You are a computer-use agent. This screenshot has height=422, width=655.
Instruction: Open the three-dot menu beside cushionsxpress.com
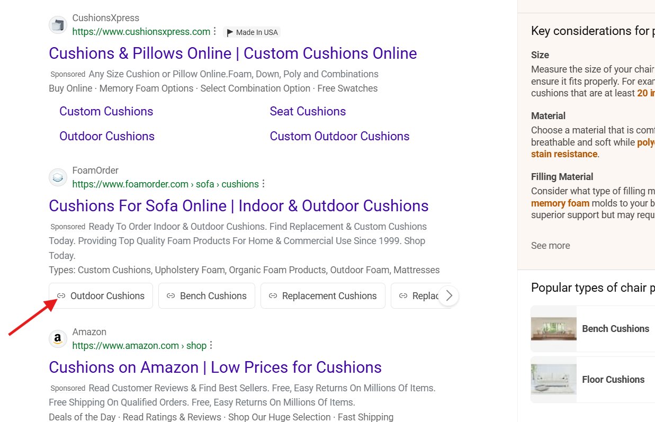click(215, 31)
